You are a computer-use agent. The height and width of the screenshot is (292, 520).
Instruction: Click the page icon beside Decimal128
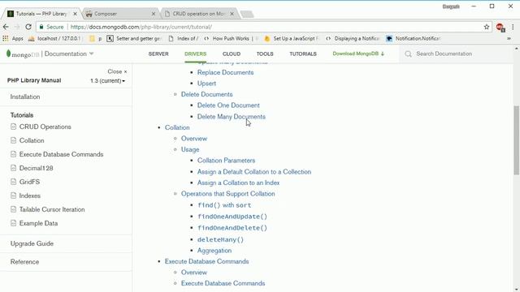click(x=13, y=168)
